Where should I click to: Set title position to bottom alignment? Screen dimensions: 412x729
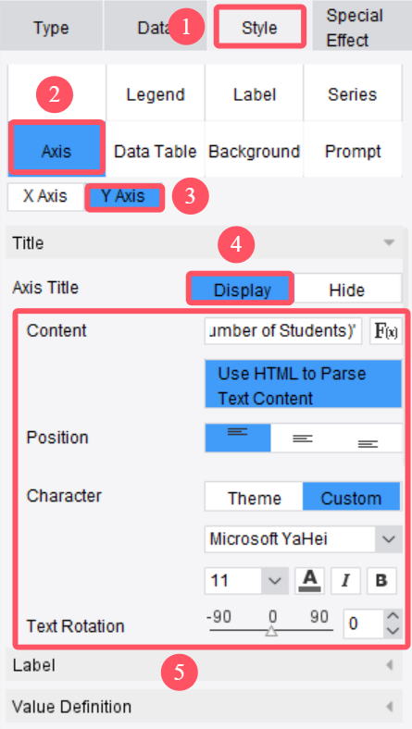[368, 438]
